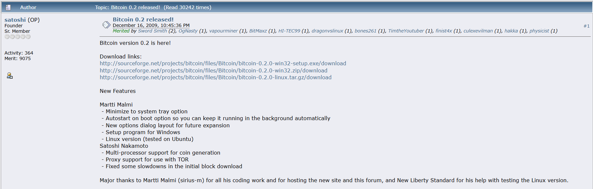The image size is (593, 189).
Task: Open the linux.tar.gz download link
Action: 216,77
